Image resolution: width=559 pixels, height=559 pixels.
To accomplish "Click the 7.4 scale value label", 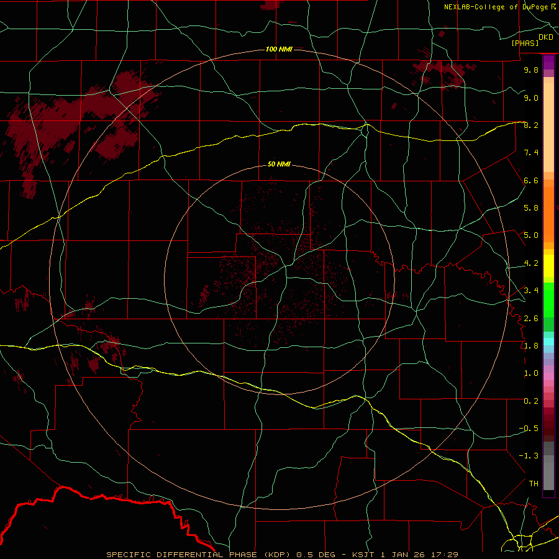I will (x=531, y=153).
